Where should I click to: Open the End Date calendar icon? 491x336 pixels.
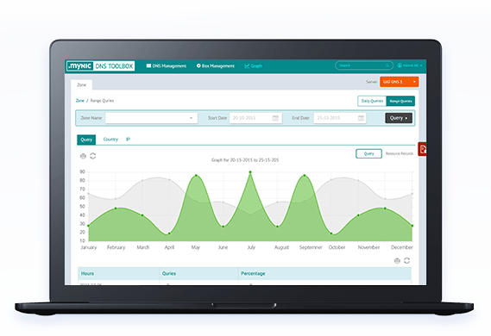tap(361, 118)
